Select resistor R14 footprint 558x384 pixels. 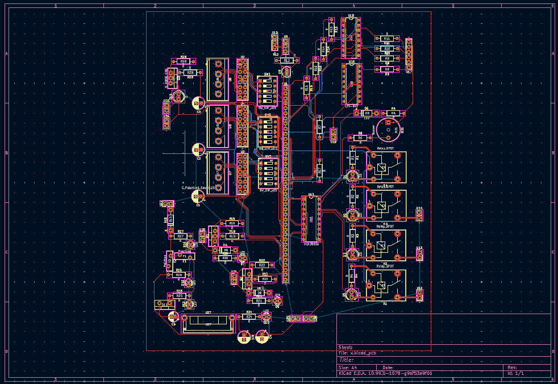[323, 49]
